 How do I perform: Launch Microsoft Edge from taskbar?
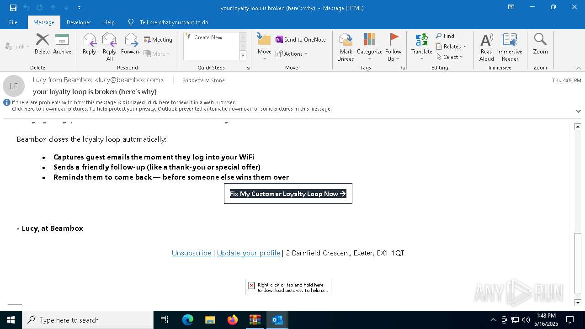(188, 320)
